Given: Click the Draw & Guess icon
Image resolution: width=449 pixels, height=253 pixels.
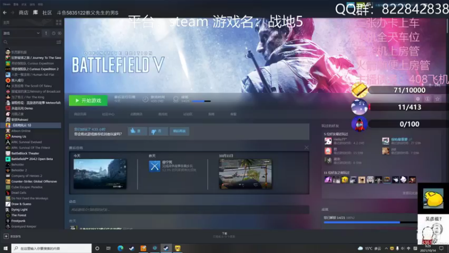Looking at the screenshot, I should 8,204.
